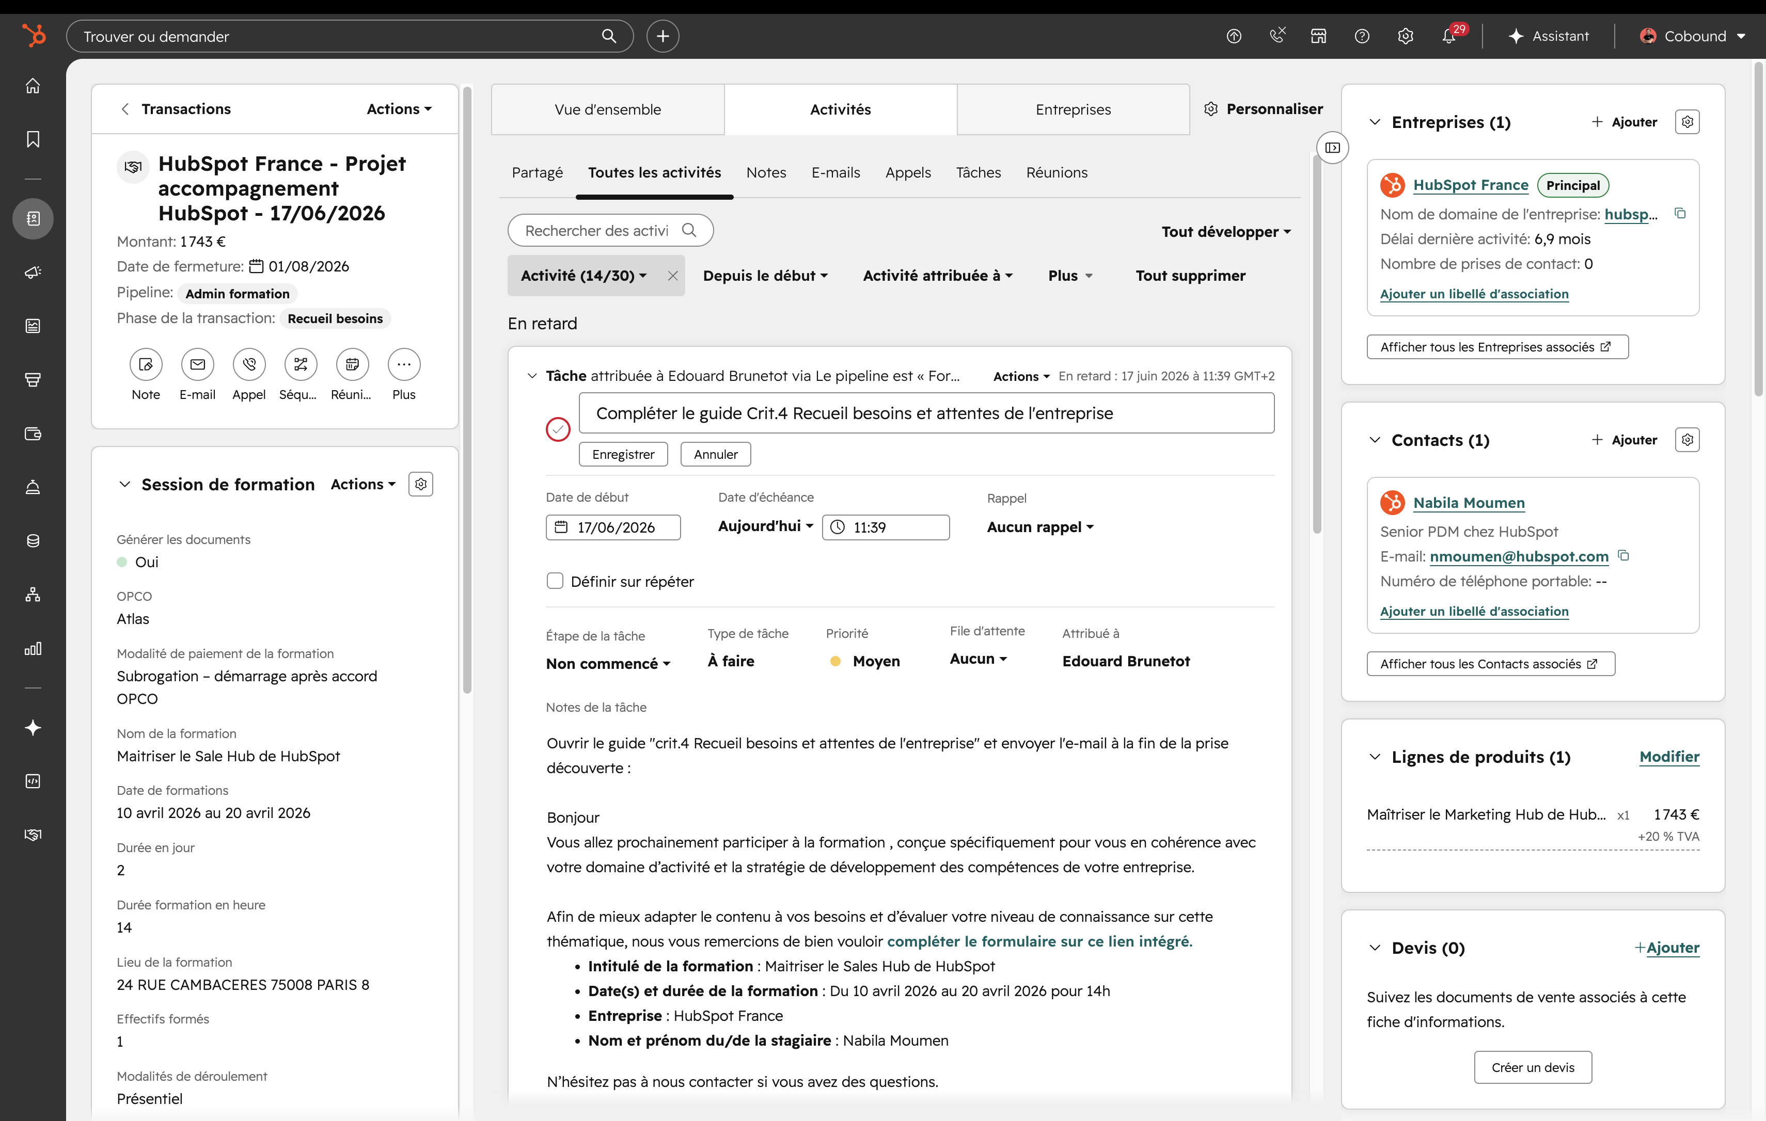Image resolution: width=1766 pixels, height=1121 pixels.
Task: Open the Bookmarks icon in sidebar
Action: pos(33,139)
